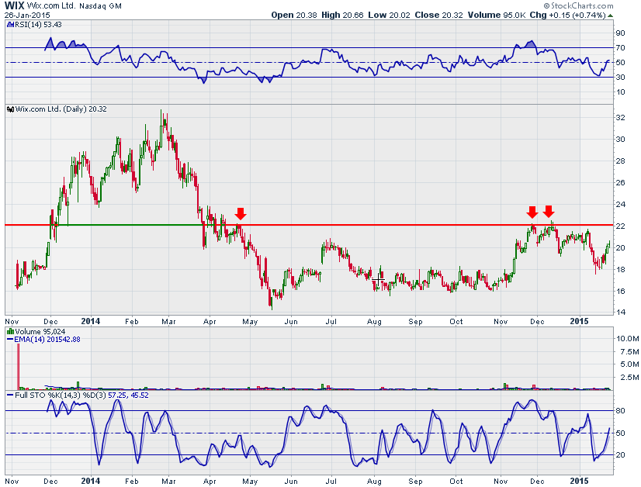Viewport: 641px width, 487px height.
Task: Click the tall red volume spike bar in early November
Action: tap(18, 367)
